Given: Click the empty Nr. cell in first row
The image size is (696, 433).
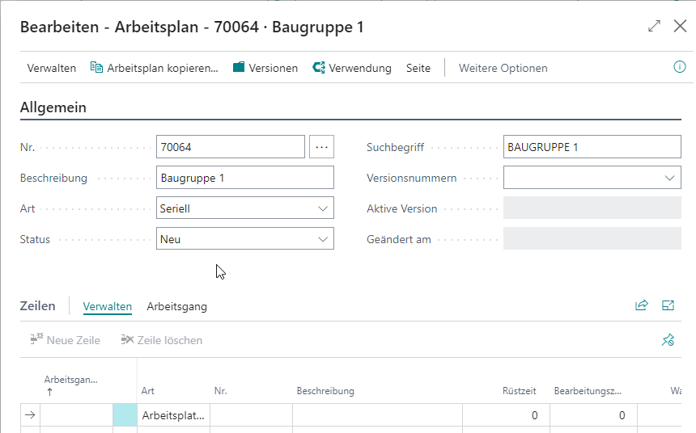Looking at the screenshot, I should click(x=251, y=415).
